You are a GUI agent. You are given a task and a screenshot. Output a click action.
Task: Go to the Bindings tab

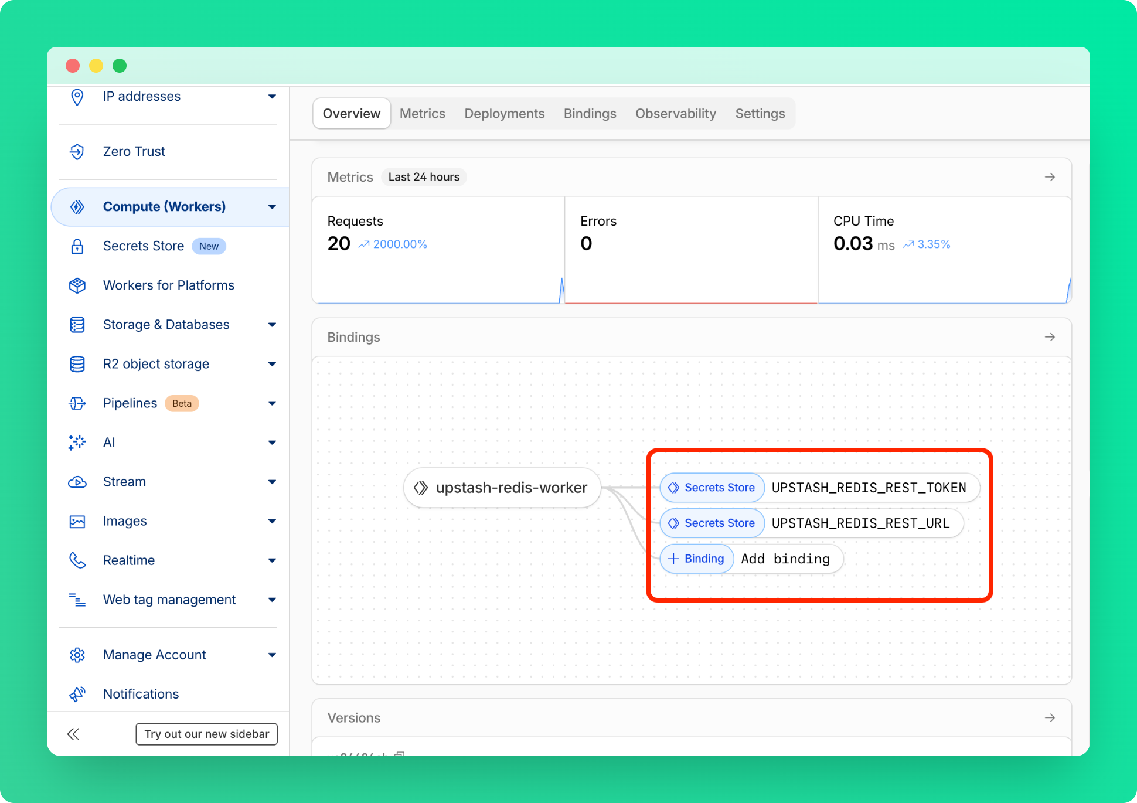pyautogui.click(x=590, y=114)
